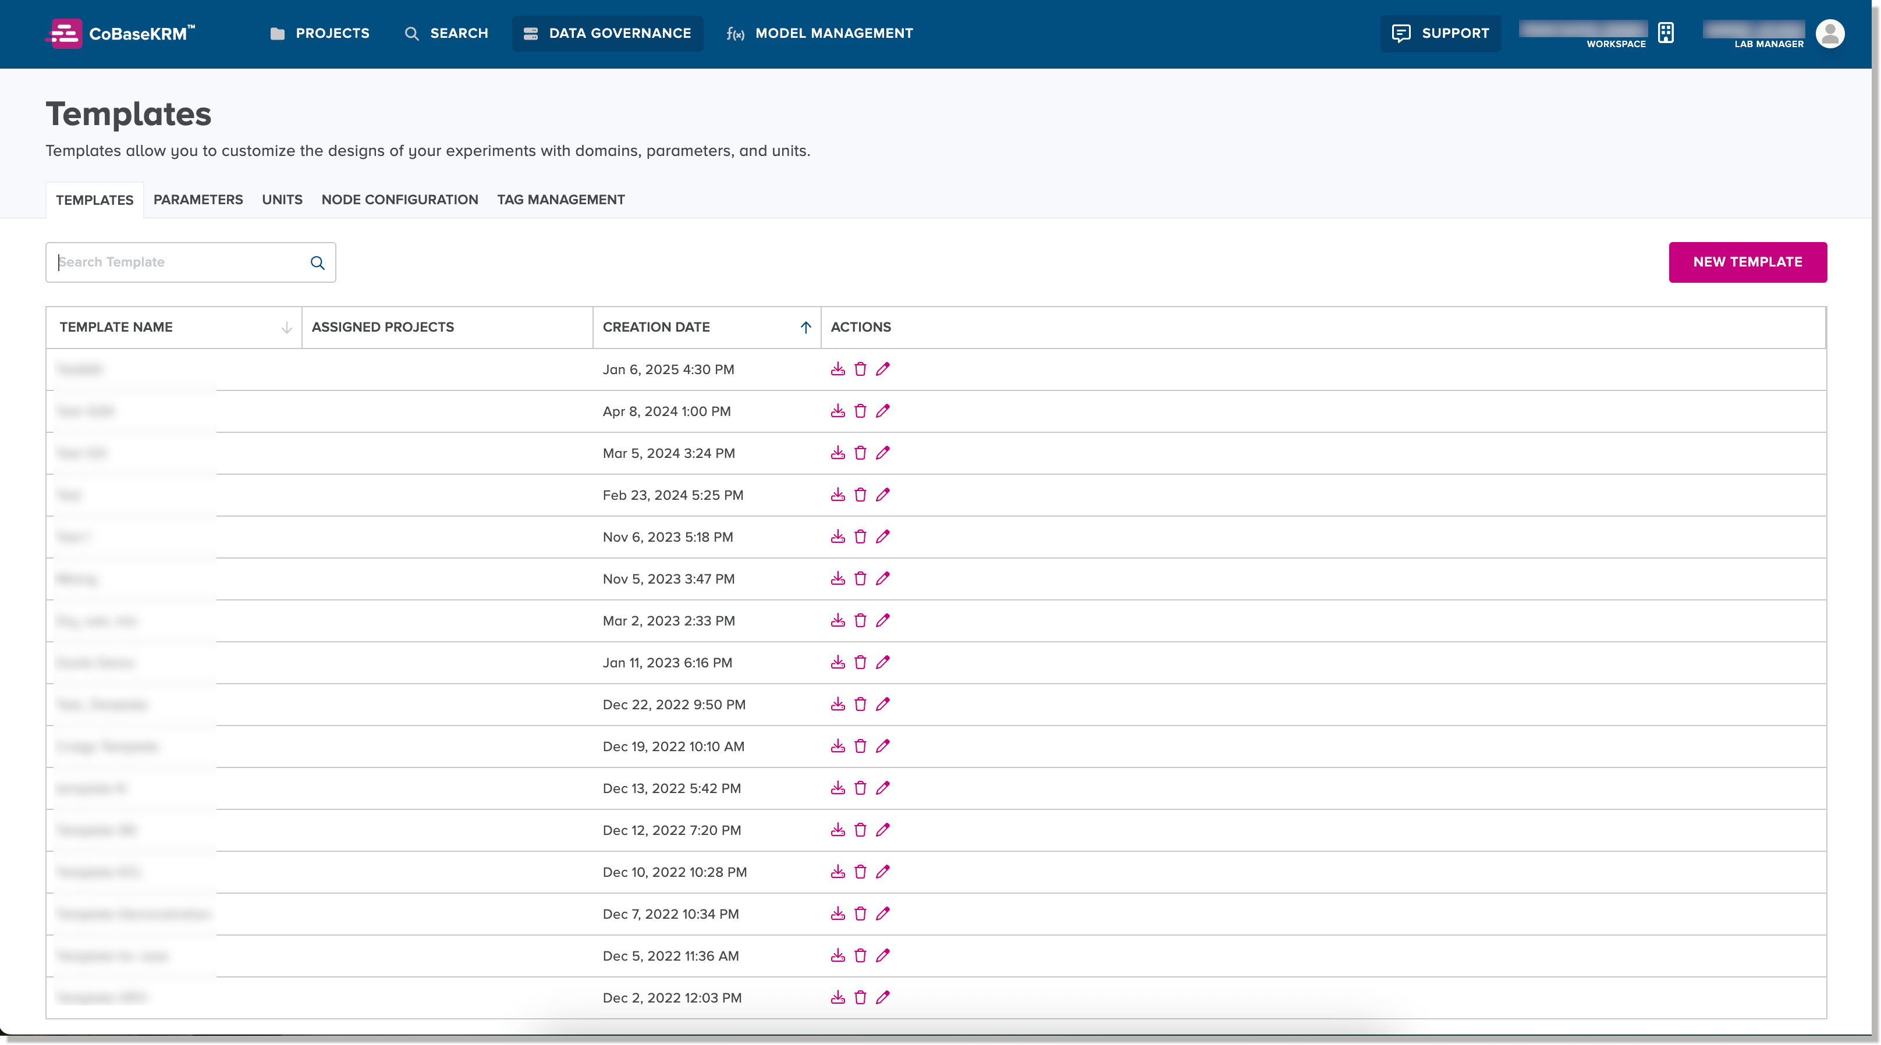Switch to the Units tab
Viewport: 1881px width, 1045px height.
coord(282,200)
